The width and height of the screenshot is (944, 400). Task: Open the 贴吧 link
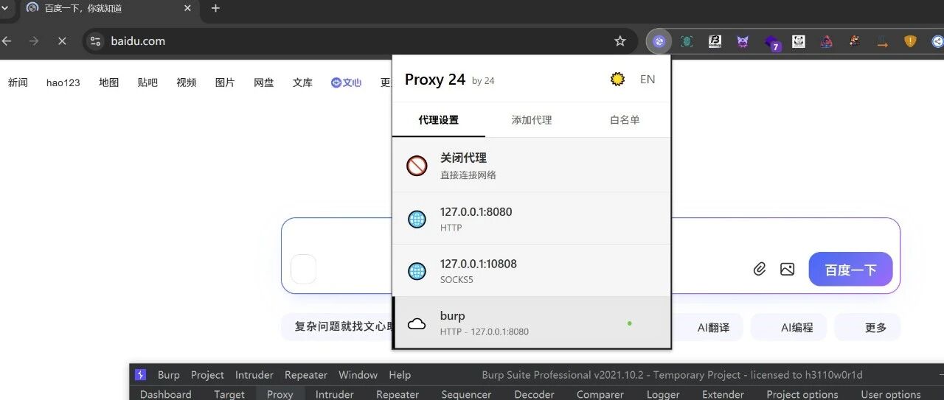pyautogui.click(x=147, y=83)
